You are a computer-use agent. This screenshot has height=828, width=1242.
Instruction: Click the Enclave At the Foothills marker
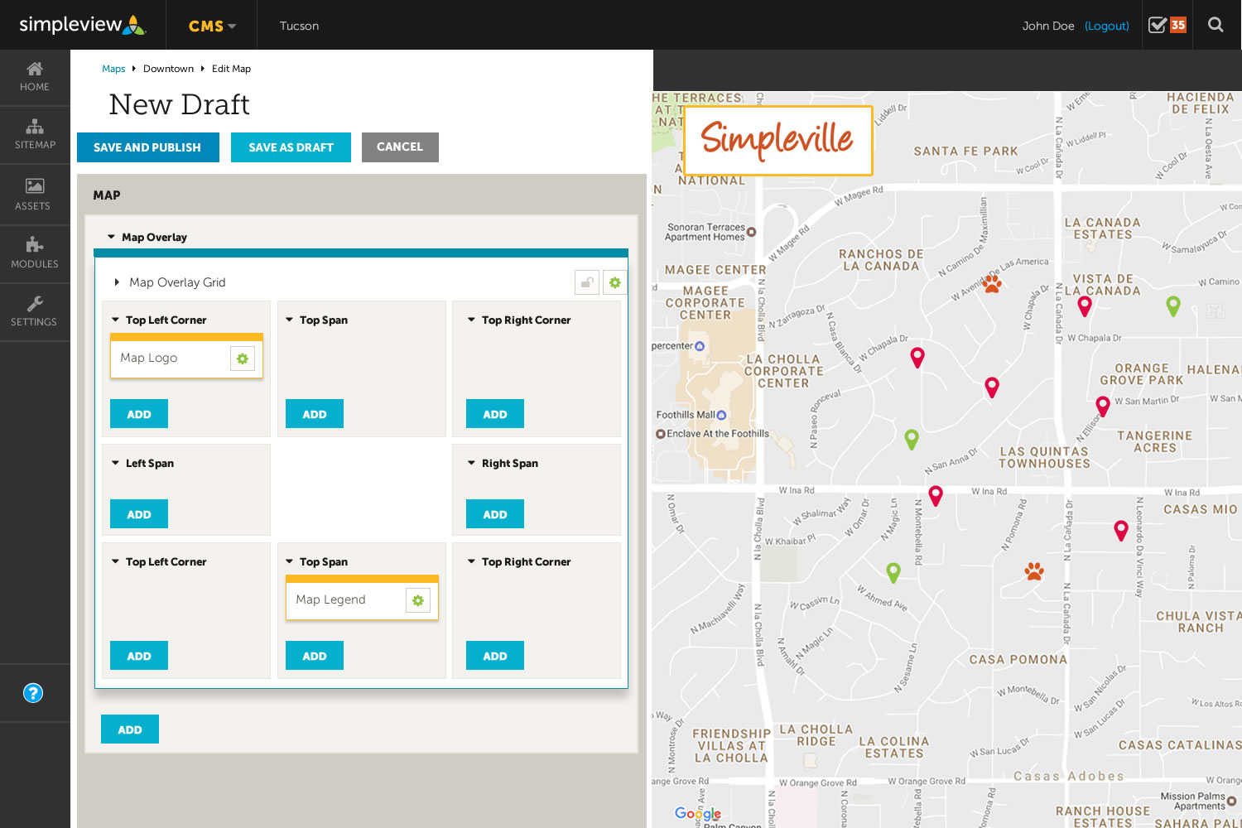pyautogui.click(x=661, y=434)
